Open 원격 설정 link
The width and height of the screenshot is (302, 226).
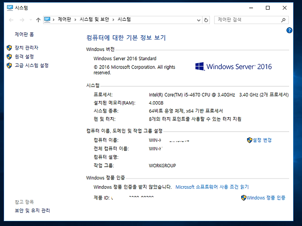24,56
